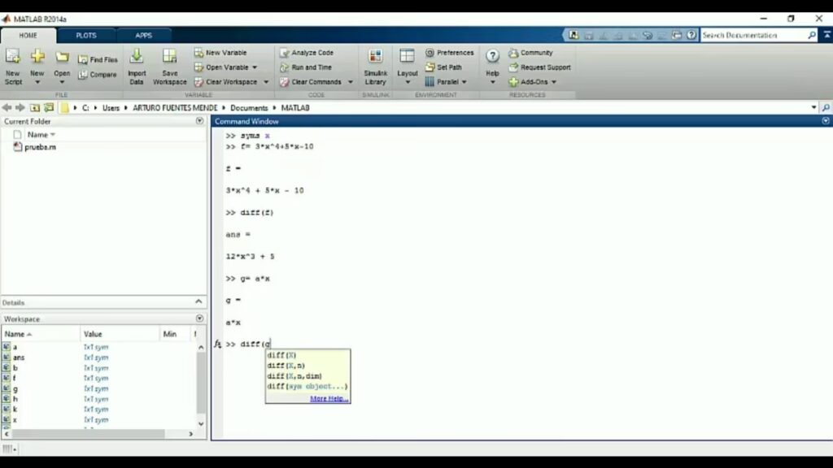
Task: Click the Import Data icon
Action: tap(137, 58)
